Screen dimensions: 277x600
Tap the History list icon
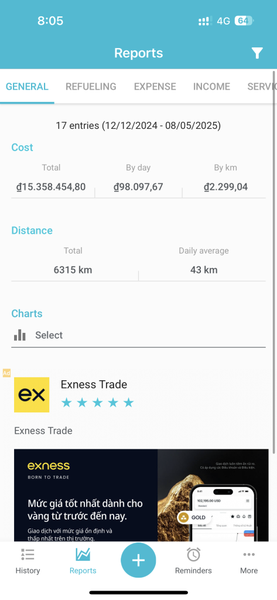(28, 554)
